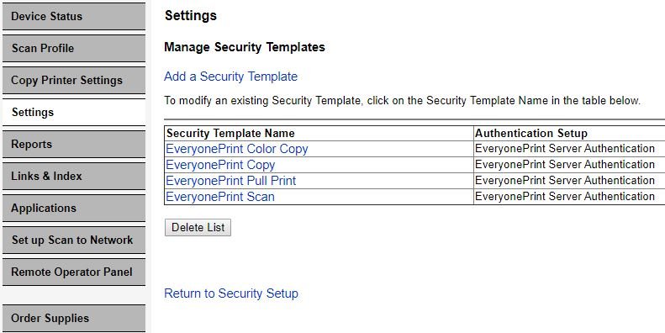Go to Links & Index

point(74,176)
